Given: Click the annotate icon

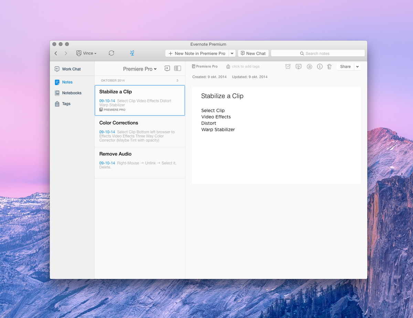Looking at the screenshot, I should click(x=309, y=67).
